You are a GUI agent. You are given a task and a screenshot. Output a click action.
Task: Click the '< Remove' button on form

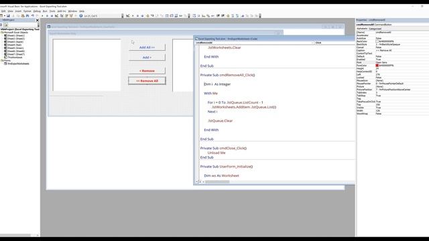147,71
